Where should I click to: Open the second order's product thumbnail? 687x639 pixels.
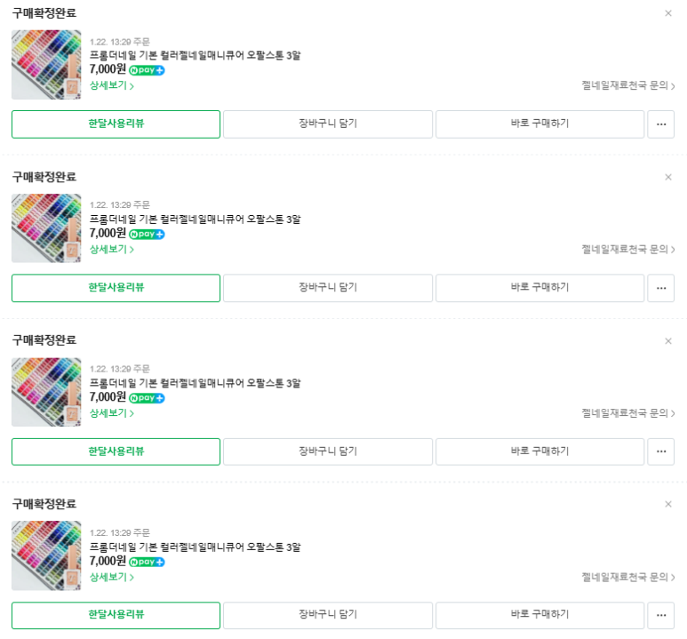(46, 228)
